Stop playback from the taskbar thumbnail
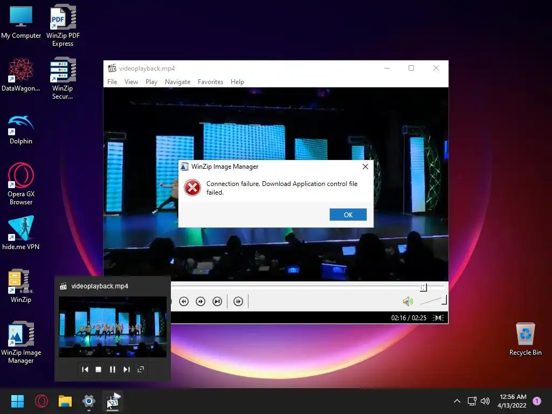Viewport: 552px width, 414px height. pos(99,369)
